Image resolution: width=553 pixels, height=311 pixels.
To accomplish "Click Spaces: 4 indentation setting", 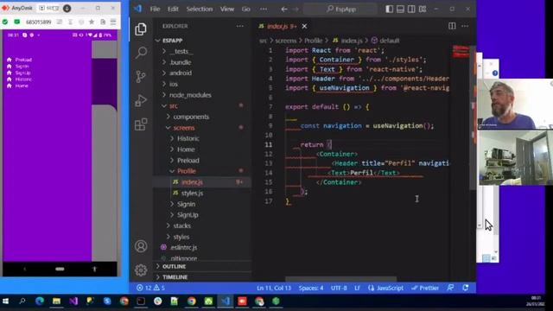I will tap(311, 288).
